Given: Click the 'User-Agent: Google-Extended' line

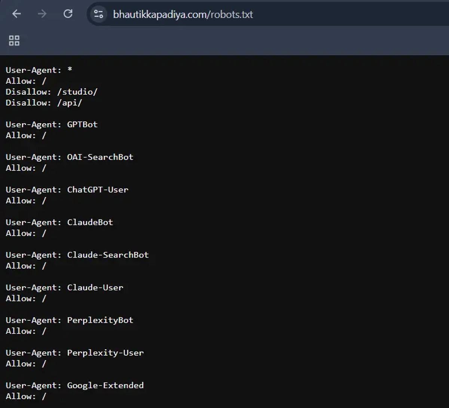Looking at the screenshot, I should [74, 385].
